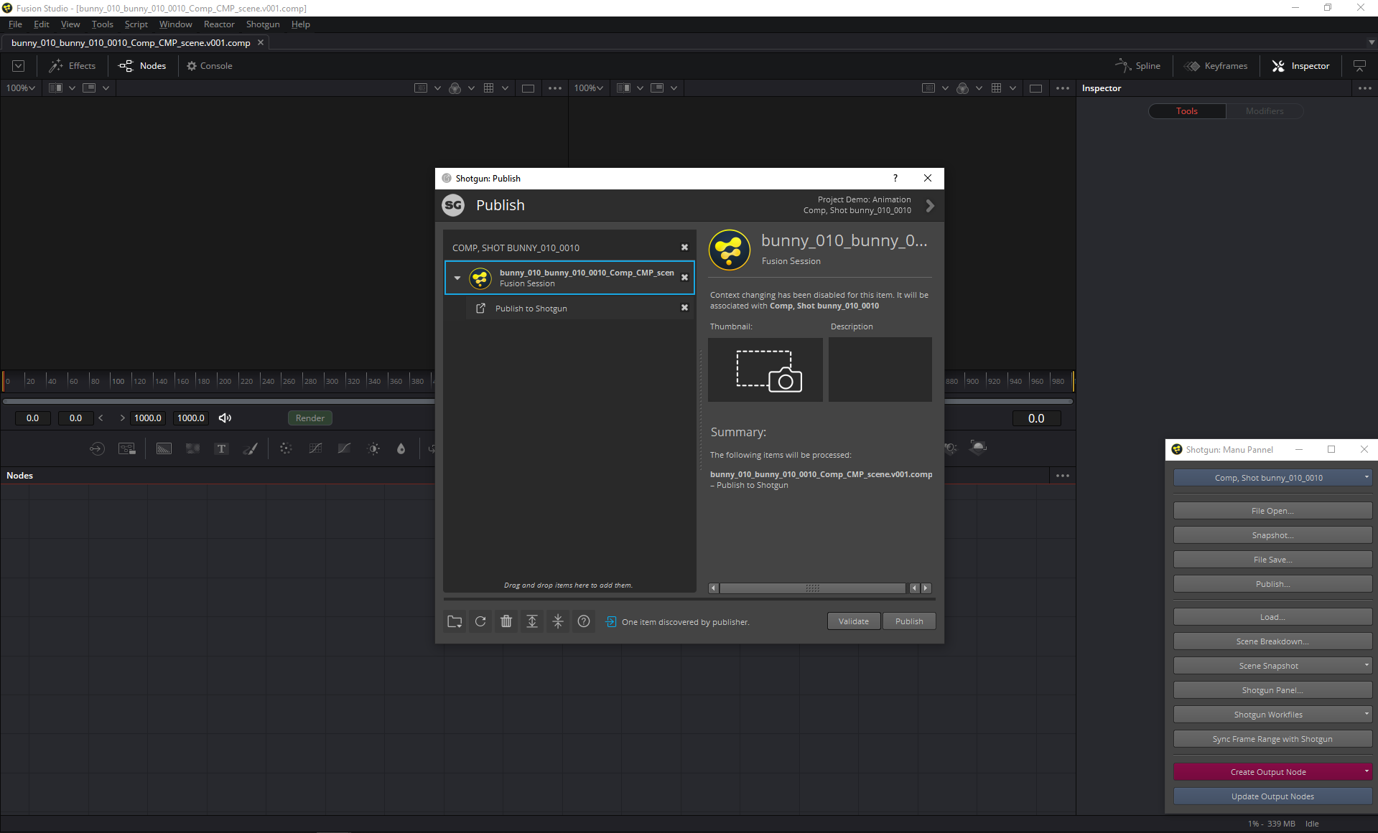Viewport: 1378px width, 833px height.
Task: Click File Open... in Shotgun panel
Action: coord(1272,511)
